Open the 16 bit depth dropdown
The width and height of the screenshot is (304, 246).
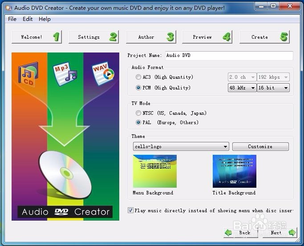pyautogui.click(x=273, y=88)
